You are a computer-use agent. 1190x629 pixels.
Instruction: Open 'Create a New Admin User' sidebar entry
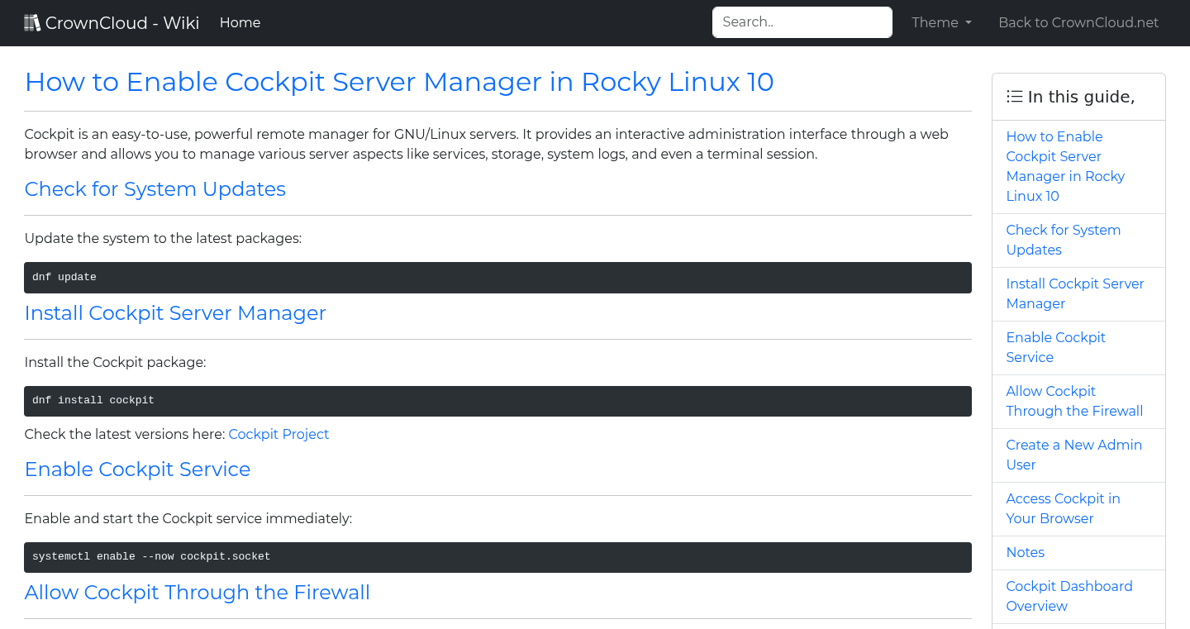(1073, 455)
